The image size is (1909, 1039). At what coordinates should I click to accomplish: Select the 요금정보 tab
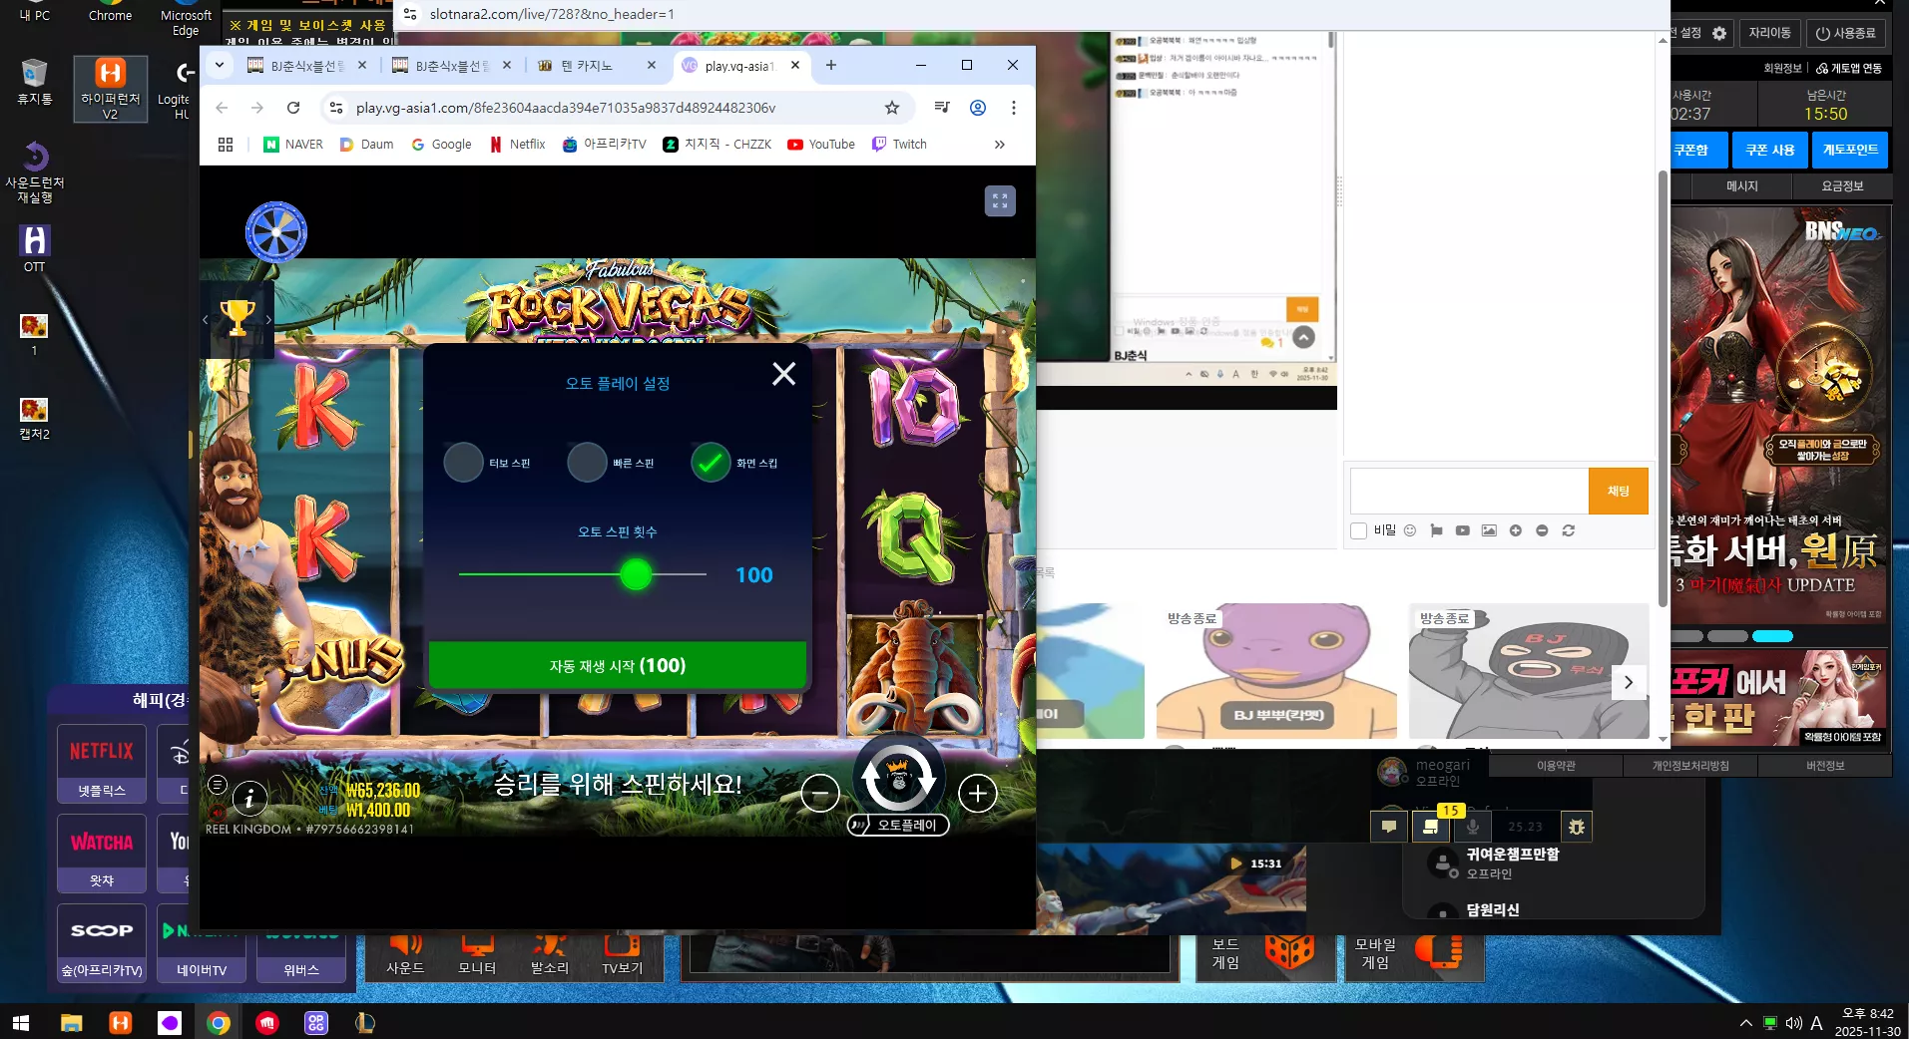pos(1842,186)
